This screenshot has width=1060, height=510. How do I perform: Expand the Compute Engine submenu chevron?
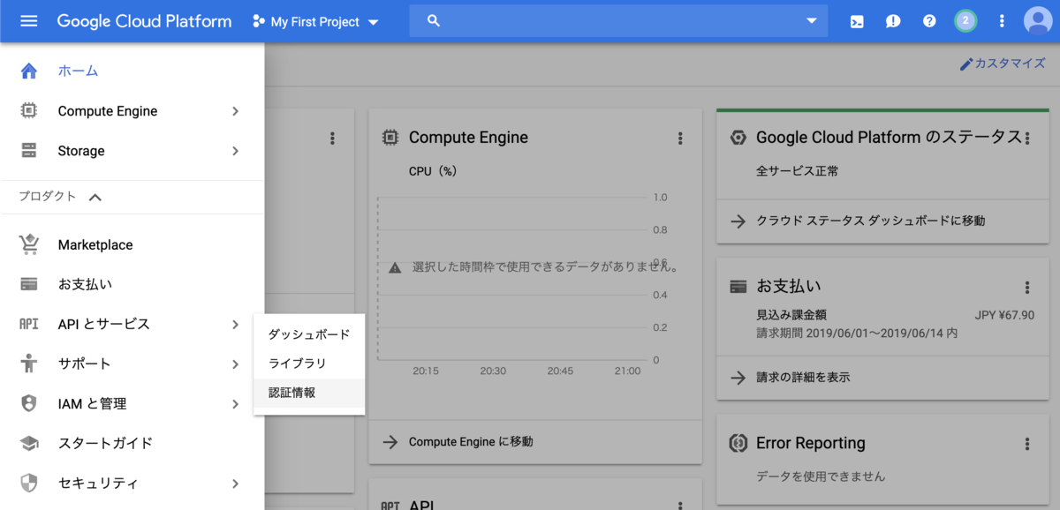235,111
